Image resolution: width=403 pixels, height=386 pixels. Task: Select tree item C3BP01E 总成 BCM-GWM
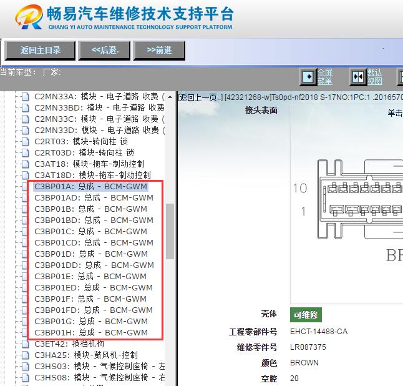coord(90,276)
